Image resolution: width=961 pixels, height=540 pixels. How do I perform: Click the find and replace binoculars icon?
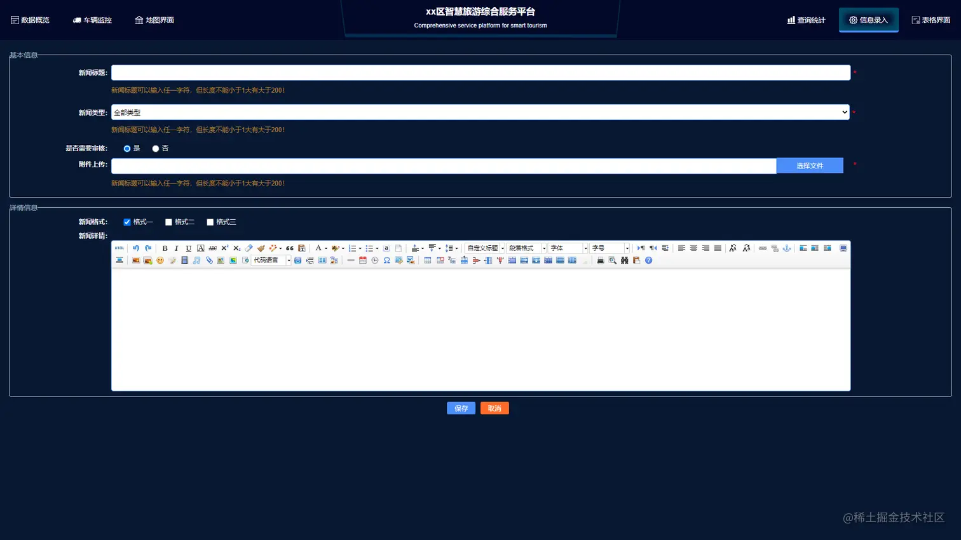[x=625, y=260]
